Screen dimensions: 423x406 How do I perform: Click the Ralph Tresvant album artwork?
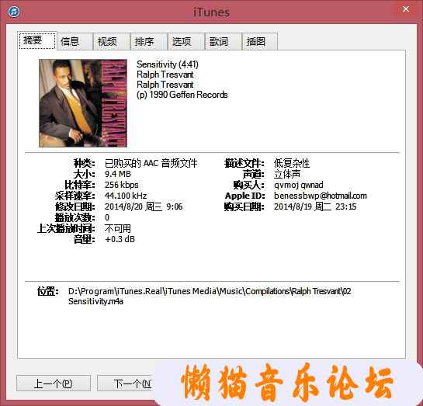pyautogui.click(x=83, y=103)
